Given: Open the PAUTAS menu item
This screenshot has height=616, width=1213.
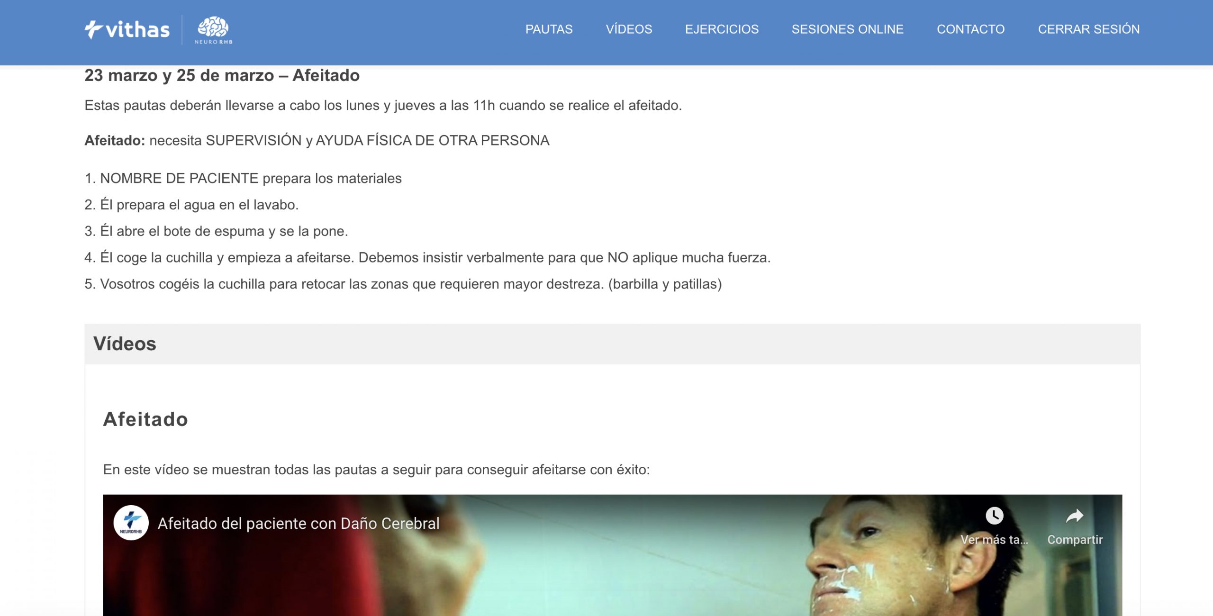Looking at the screenshot, I should tap(549, 29).
